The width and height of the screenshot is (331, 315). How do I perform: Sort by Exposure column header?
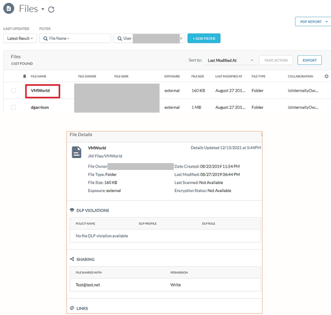click(172, 76)
